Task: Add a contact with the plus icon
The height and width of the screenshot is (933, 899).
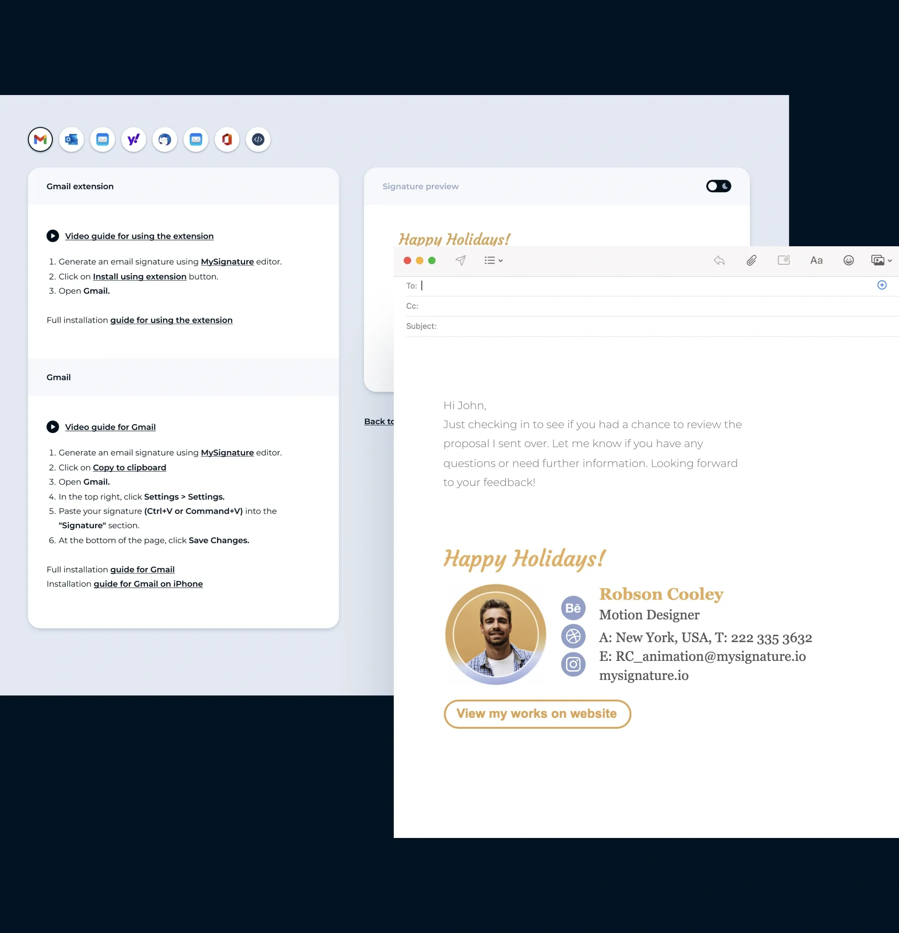Action: (x=882, y=285)
